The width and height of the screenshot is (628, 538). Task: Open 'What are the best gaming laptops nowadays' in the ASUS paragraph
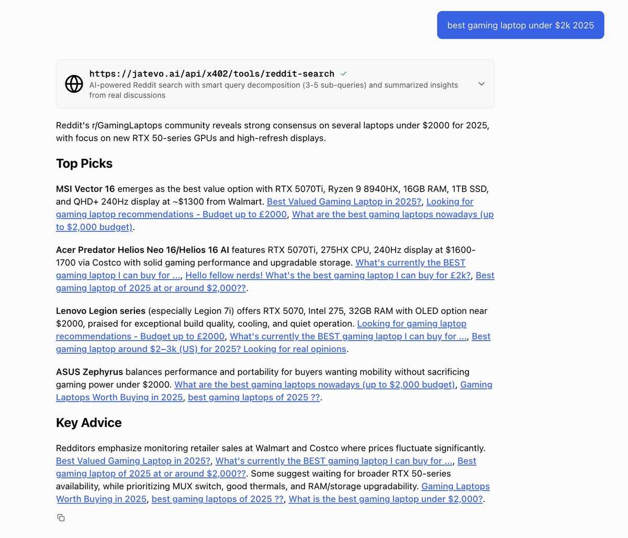pos(315,385)
